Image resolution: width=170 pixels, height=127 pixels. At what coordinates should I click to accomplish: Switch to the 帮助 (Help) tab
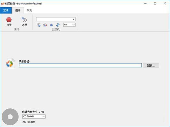pos(29,10)
